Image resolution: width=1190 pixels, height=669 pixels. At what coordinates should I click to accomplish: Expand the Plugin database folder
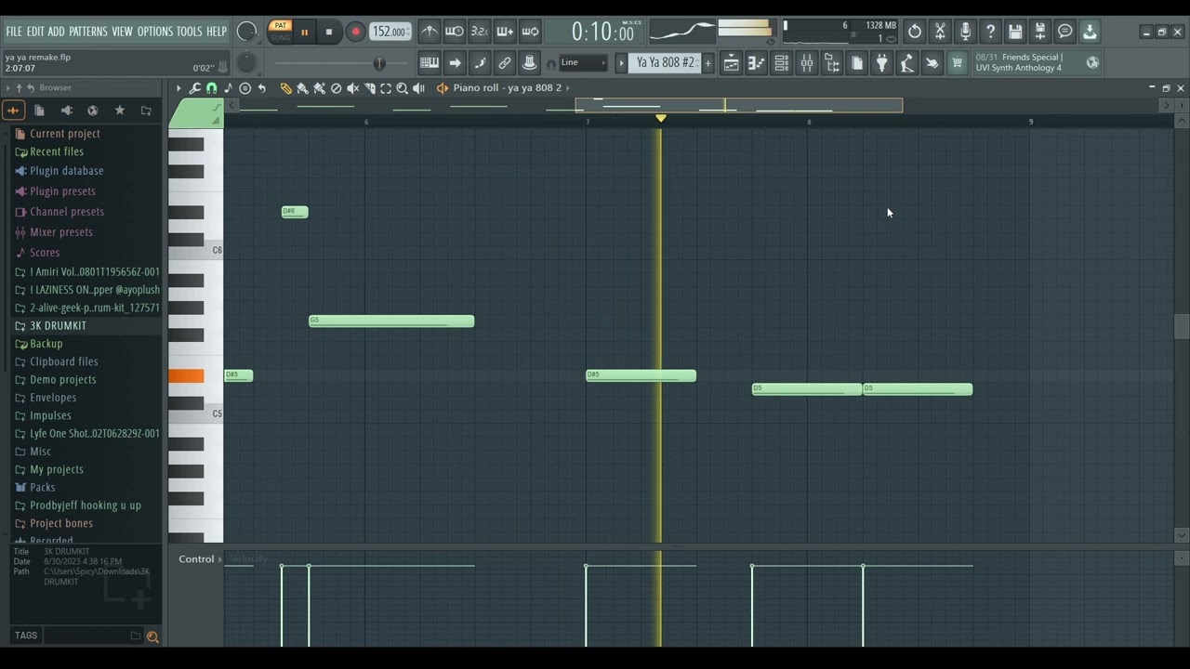(66, 171)
